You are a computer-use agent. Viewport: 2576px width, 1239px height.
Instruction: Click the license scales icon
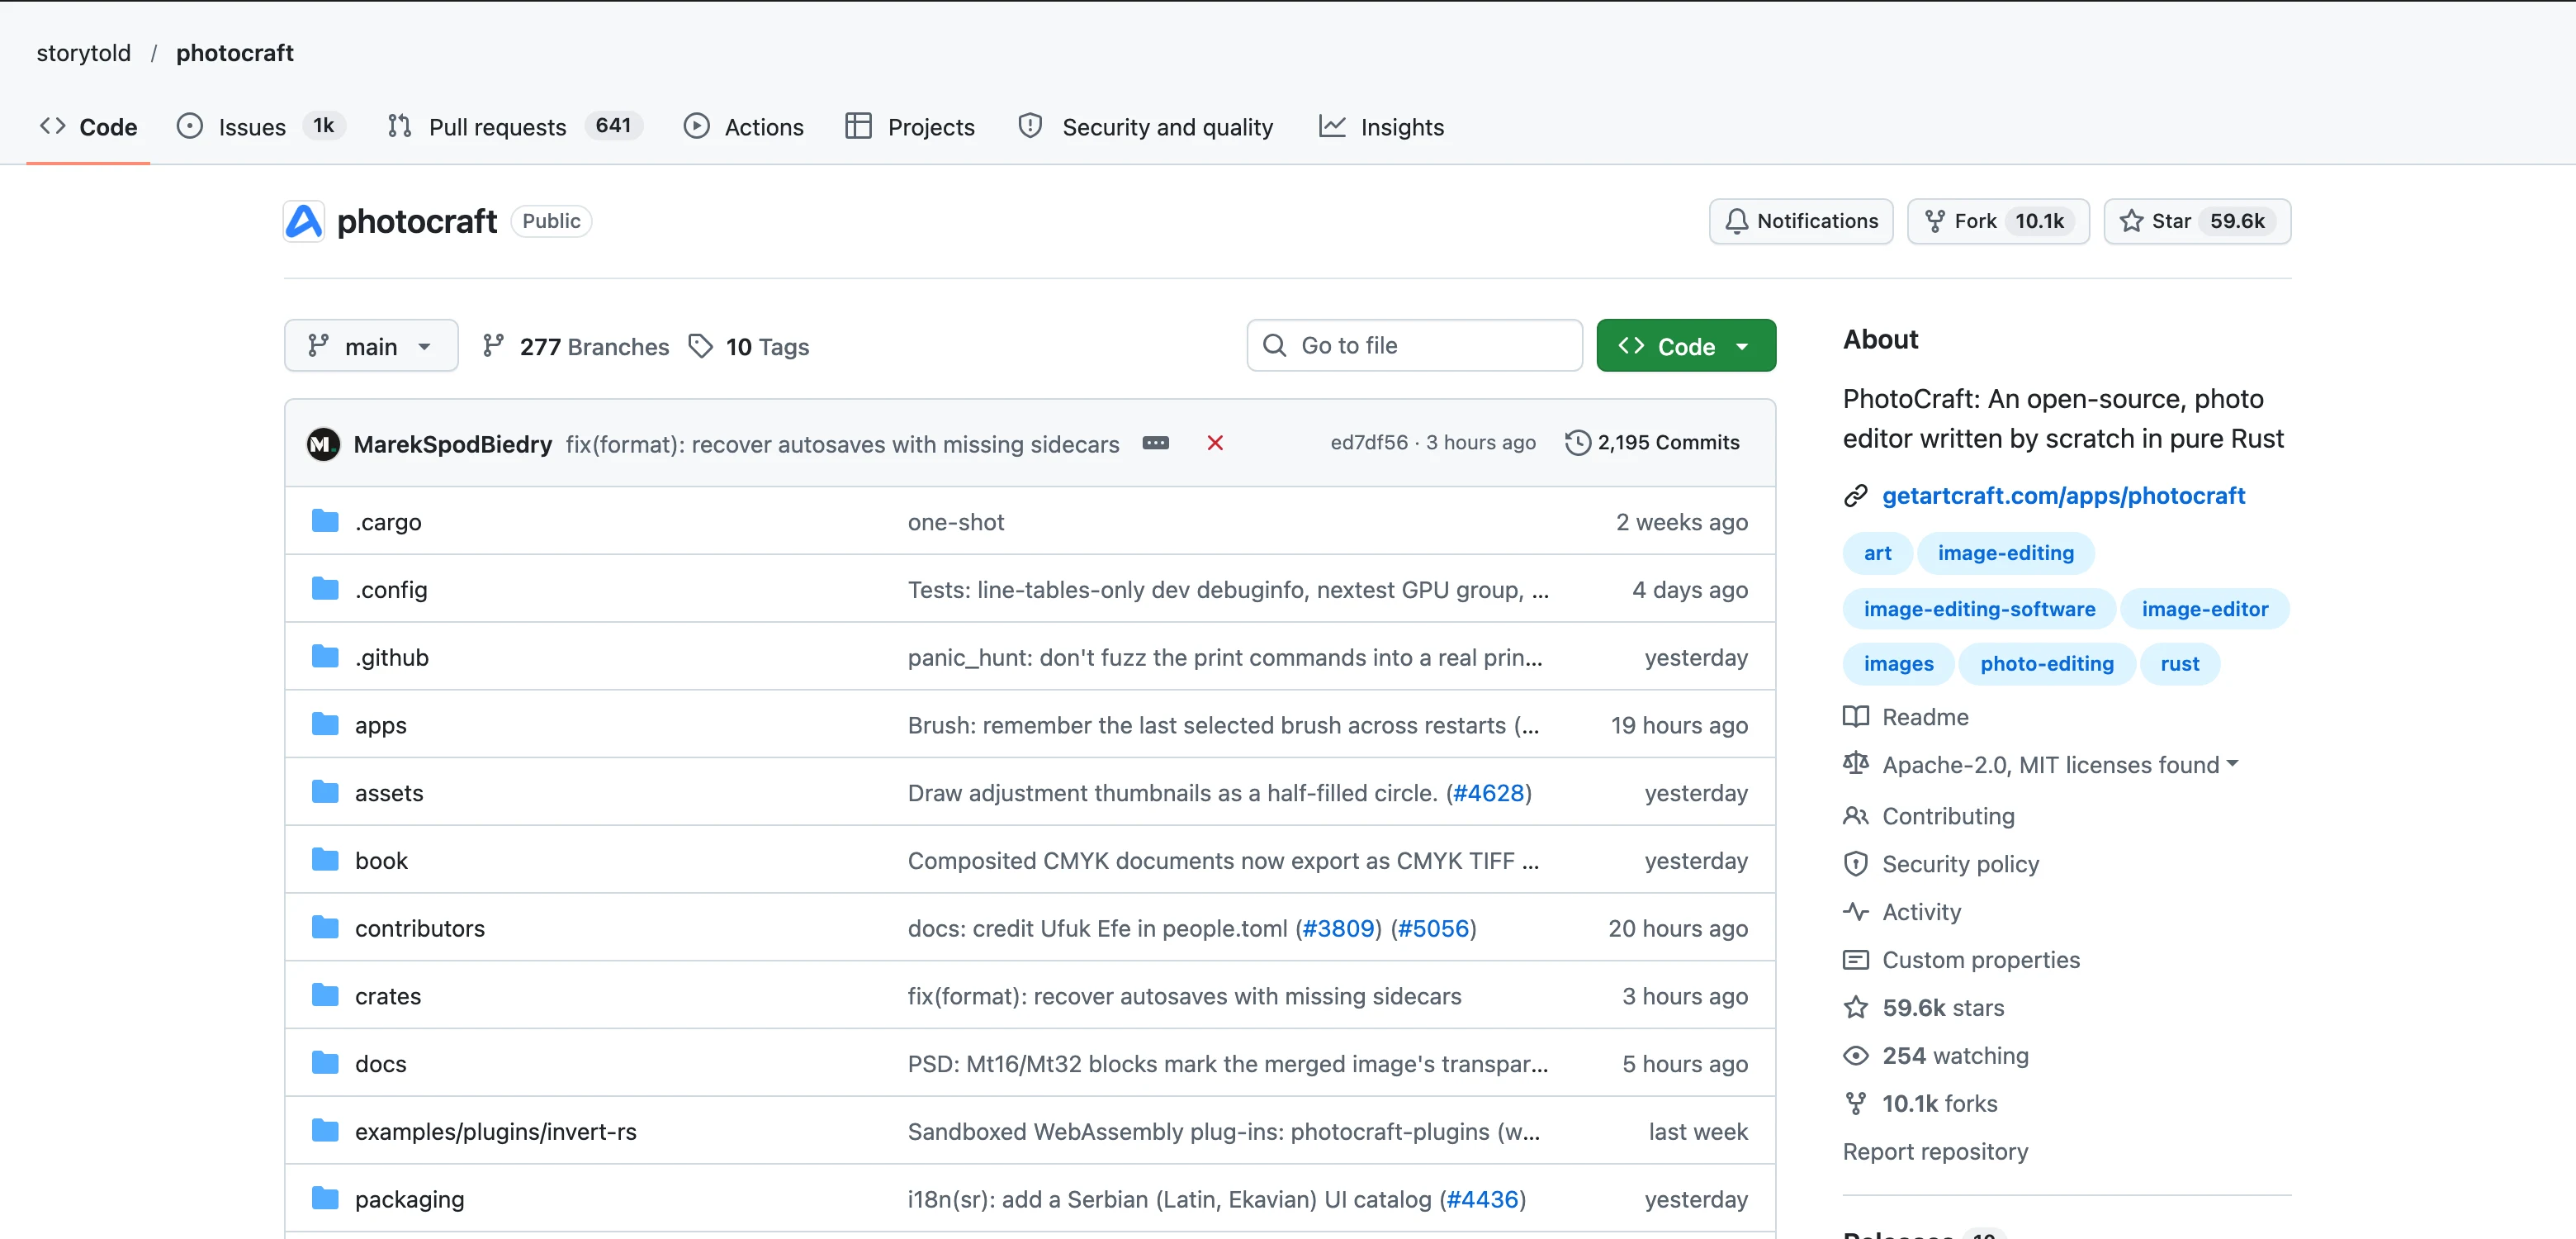point(1856,765)
